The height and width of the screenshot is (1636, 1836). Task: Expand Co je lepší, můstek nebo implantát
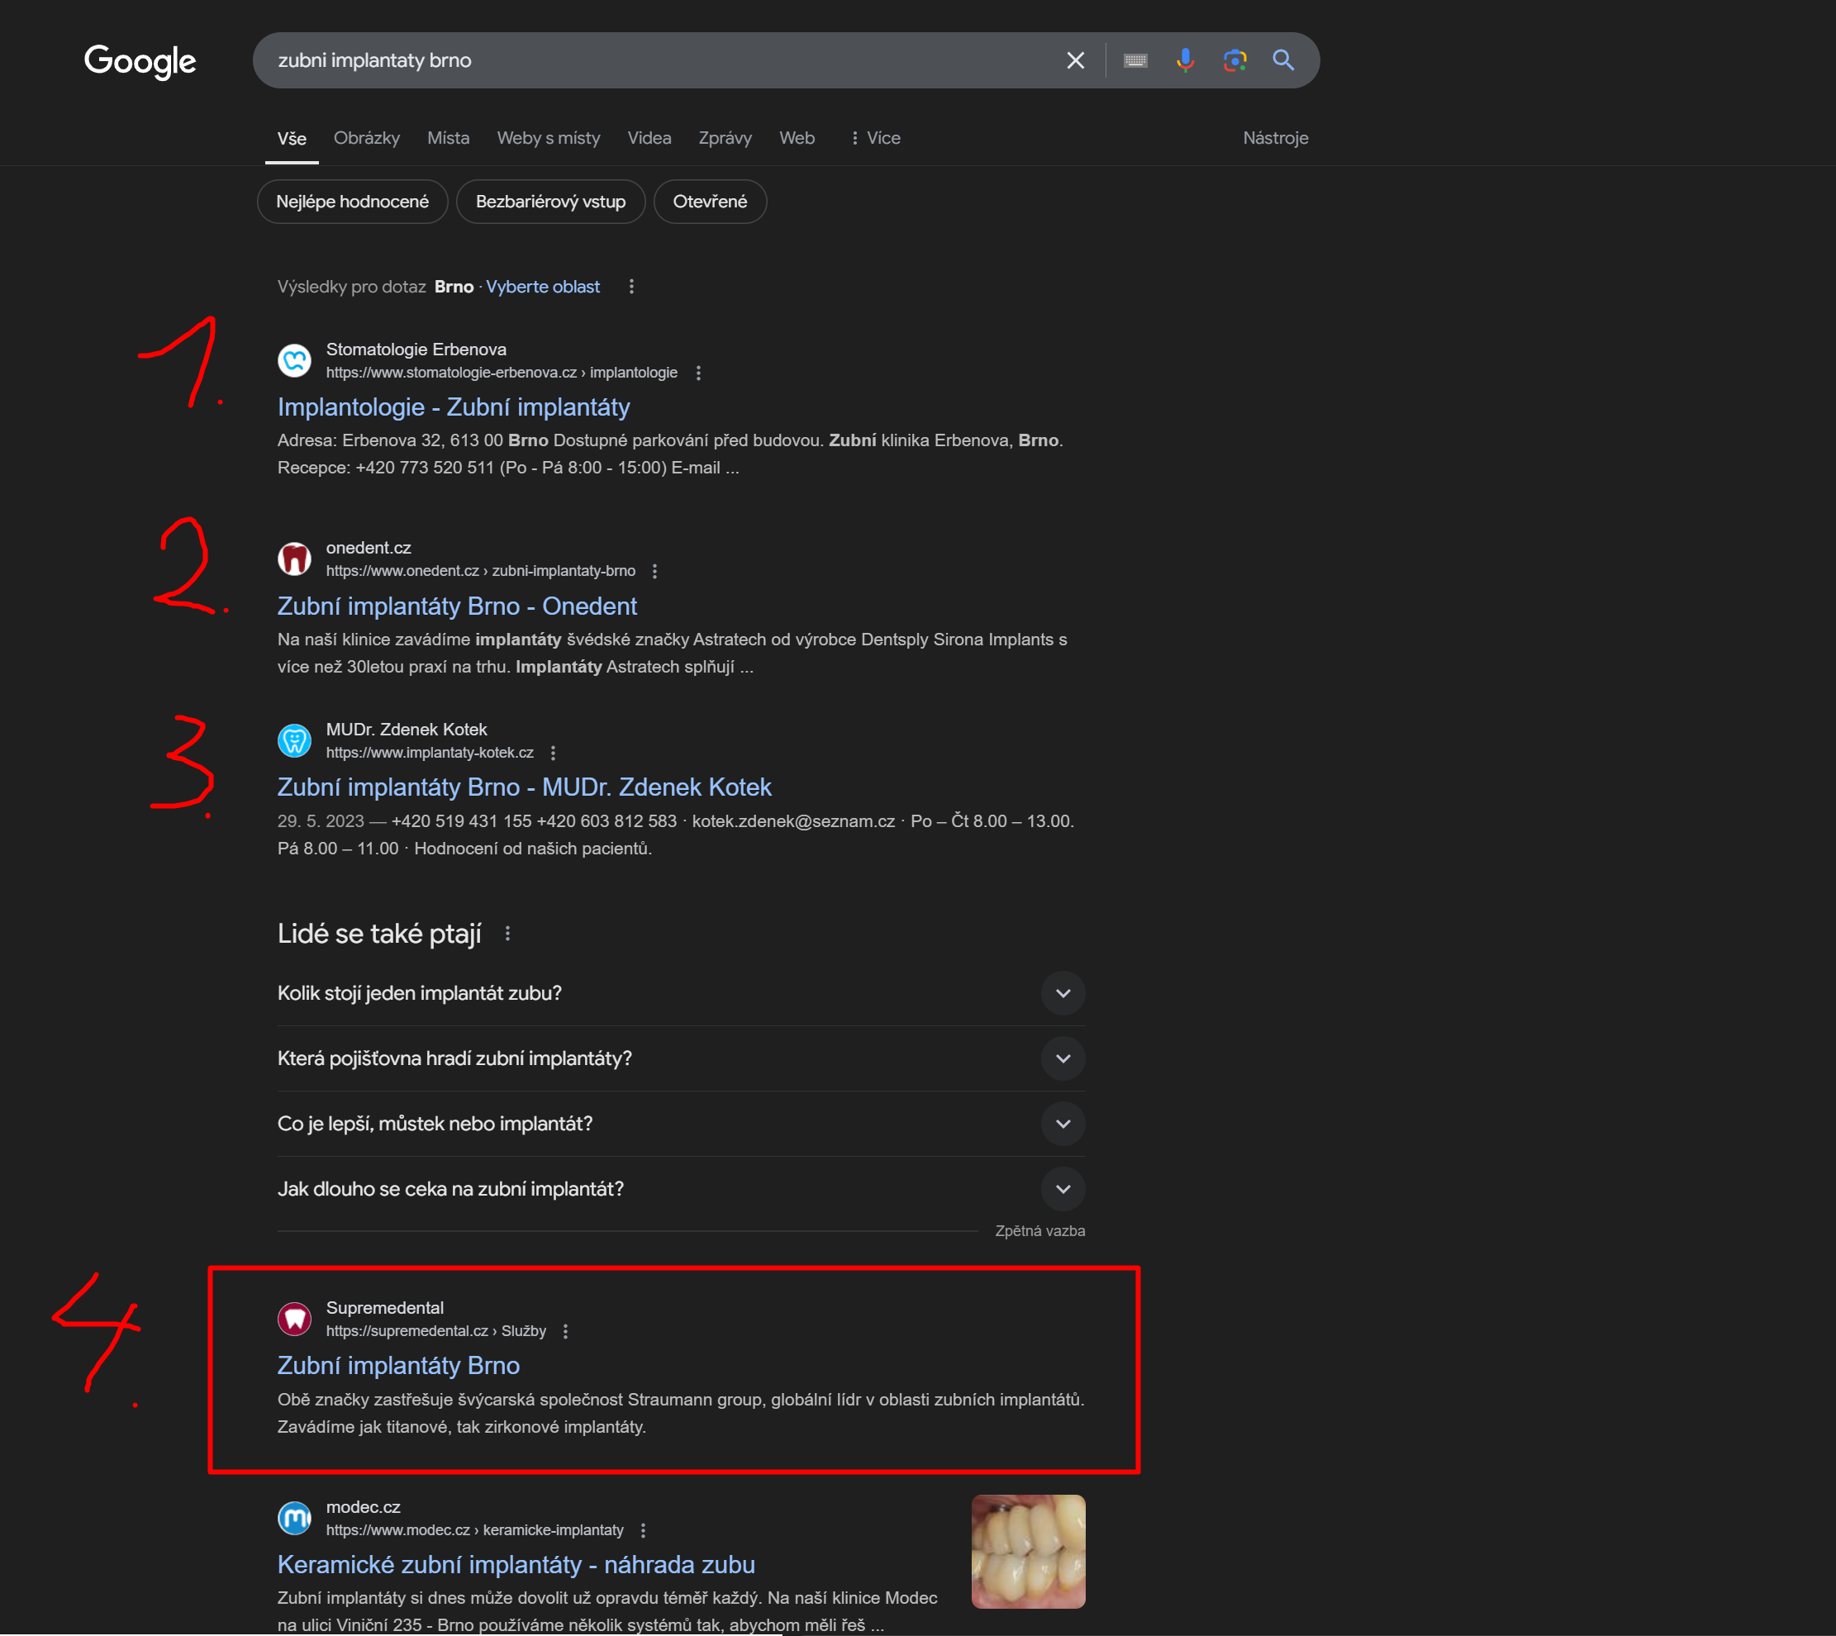click(1063, 1124)
